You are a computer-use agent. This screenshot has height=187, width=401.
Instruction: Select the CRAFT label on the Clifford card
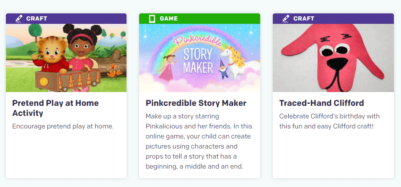[x=303, y=19]
